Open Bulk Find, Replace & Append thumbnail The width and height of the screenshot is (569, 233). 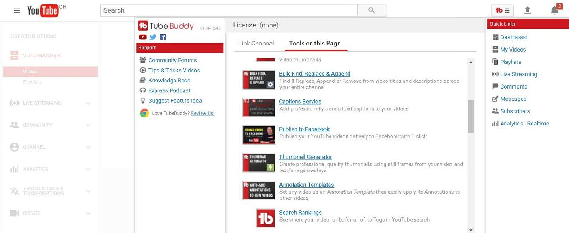[259, 80]
